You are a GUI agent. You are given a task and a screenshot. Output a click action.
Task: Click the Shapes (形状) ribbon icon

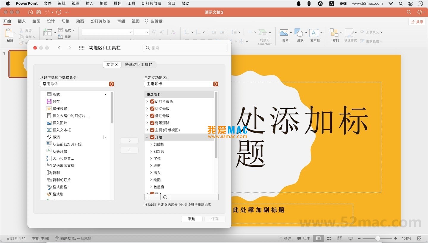(x=299, y=33)
